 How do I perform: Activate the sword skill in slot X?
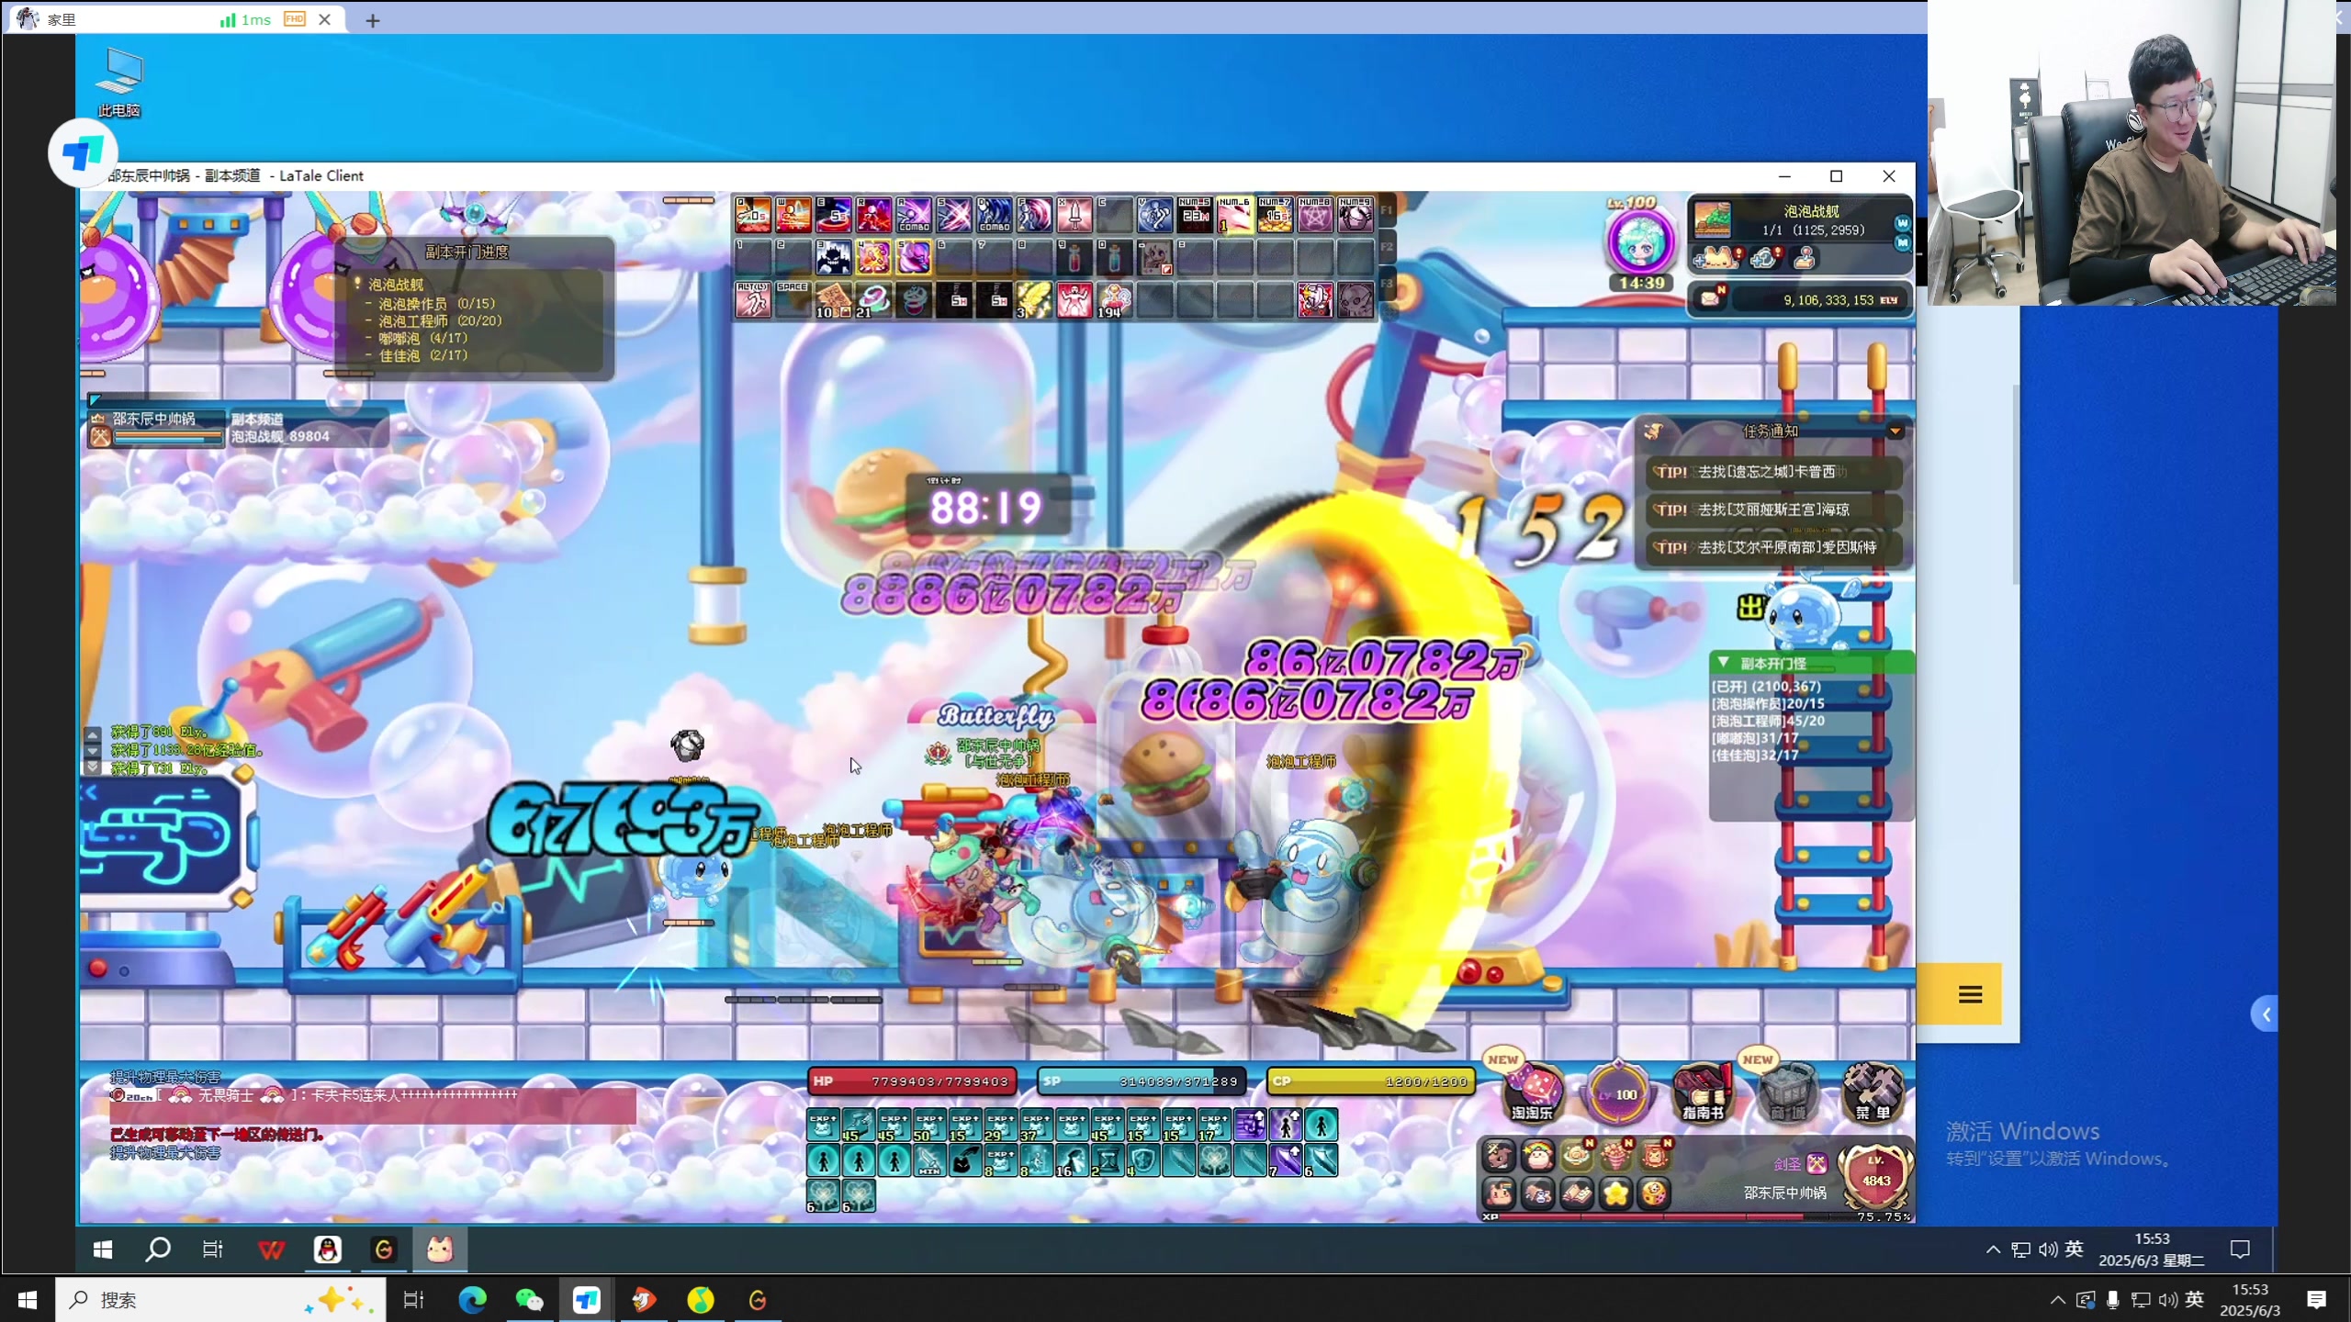pyautogui.click(x=1074, y=216)
